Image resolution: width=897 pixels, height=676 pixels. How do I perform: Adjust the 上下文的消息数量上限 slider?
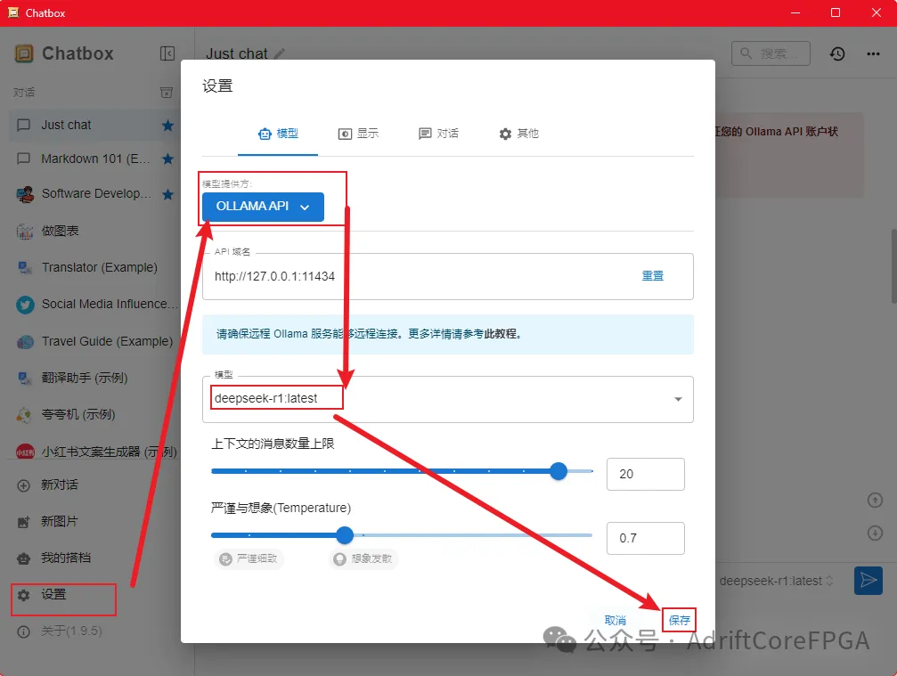[402, 471]
